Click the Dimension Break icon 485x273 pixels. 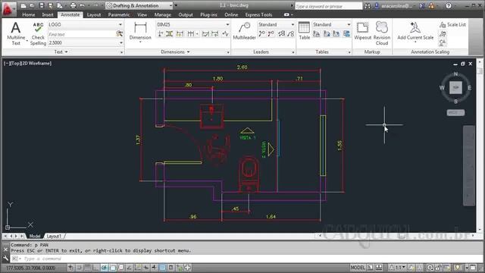160,33
